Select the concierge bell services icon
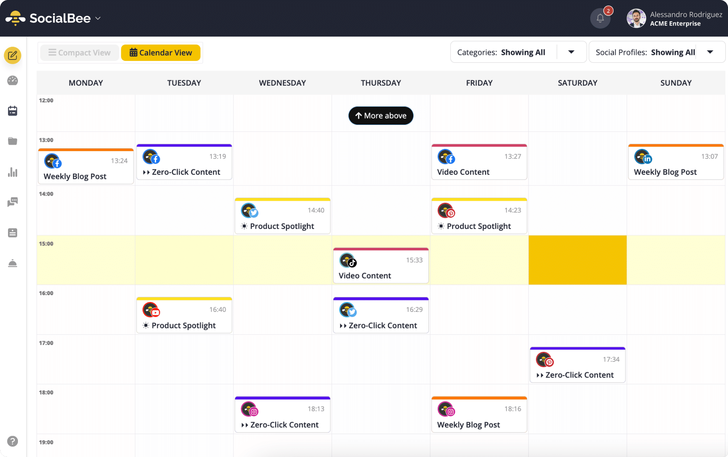 click(13, 263)
